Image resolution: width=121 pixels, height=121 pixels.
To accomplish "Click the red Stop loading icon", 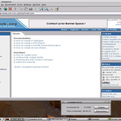I will click(10, 9).
